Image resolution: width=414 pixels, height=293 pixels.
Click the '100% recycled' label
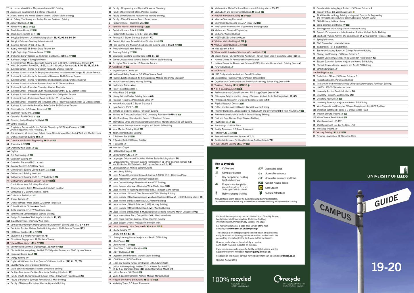tap(231, 279)
